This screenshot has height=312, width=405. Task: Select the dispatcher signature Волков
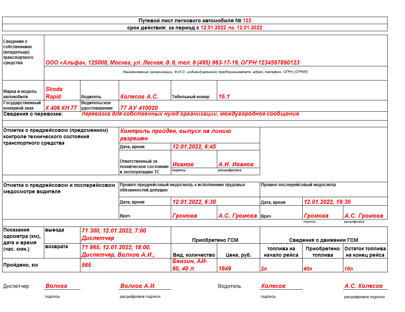click(x=57, y=286)
